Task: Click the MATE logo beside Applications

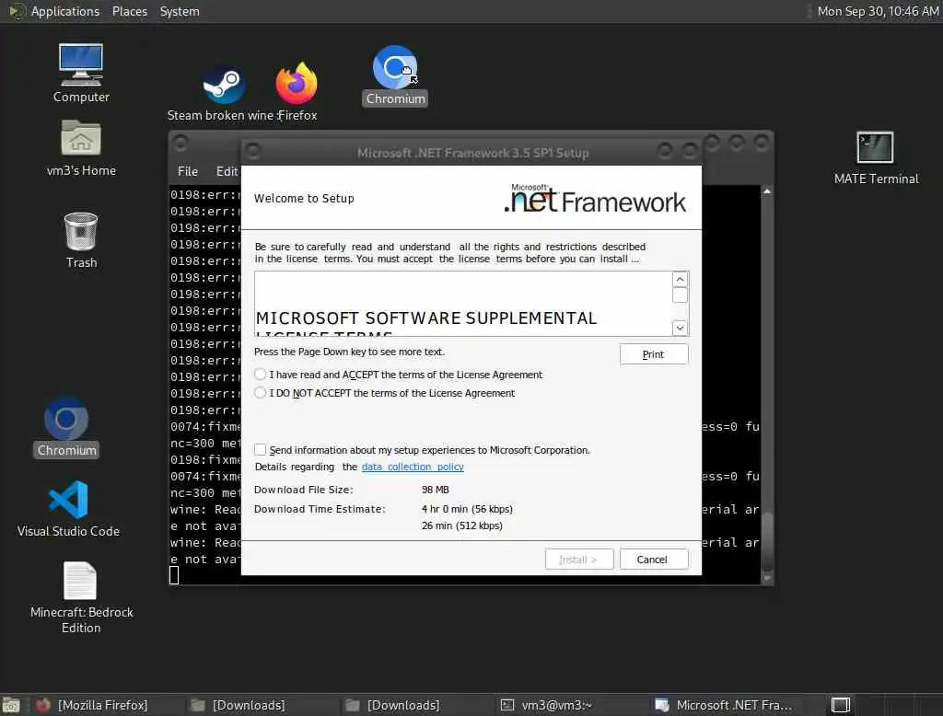Action: click(17, 11)
